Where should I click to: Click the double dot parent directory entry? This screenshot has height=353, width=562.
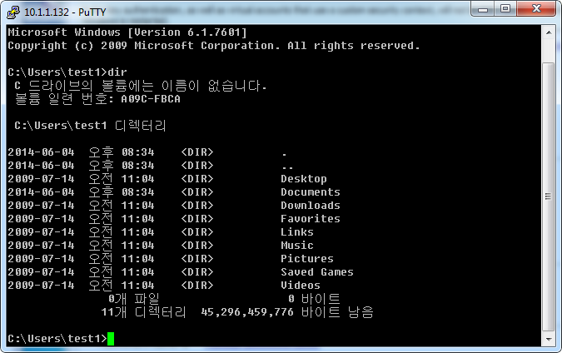tap(287, 167)
